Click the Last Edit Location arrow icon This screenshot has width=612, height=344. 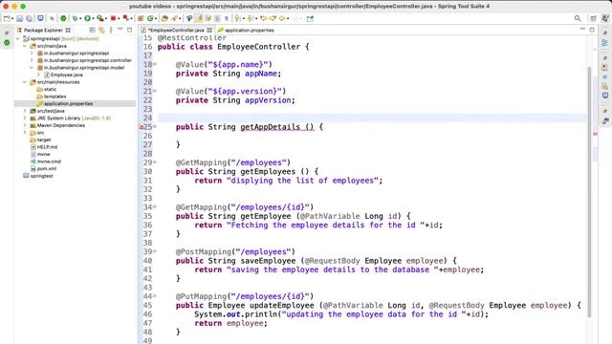(x=264, y=18)
